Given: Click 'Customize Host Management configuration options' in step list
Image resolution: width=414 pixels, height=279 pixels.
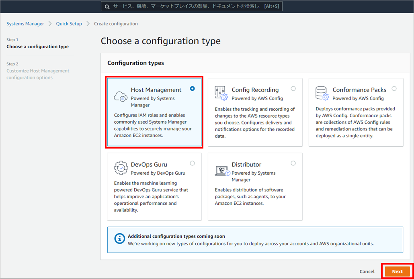Looking at the screenshot, I should [x=38, y=74].
